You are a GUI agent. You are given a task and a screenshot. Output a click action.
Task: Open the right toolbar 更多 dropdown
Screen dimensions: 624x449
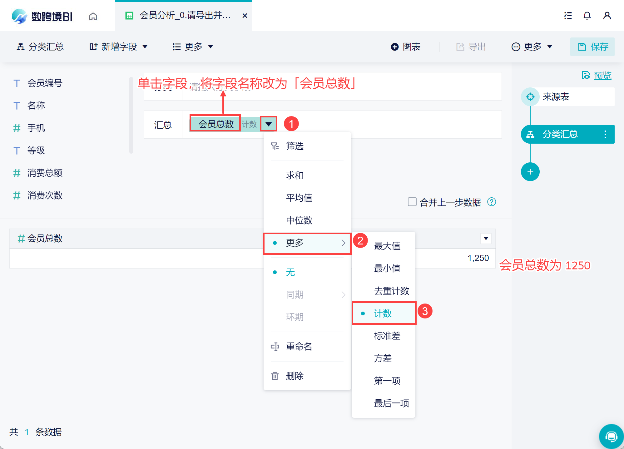(x=532, y=47)
